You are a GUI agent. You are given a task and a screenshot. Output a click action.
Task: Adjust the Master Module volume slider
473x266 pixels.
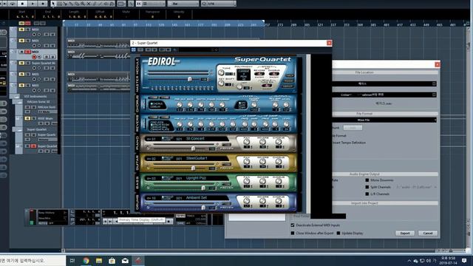[x=190, y=79]
